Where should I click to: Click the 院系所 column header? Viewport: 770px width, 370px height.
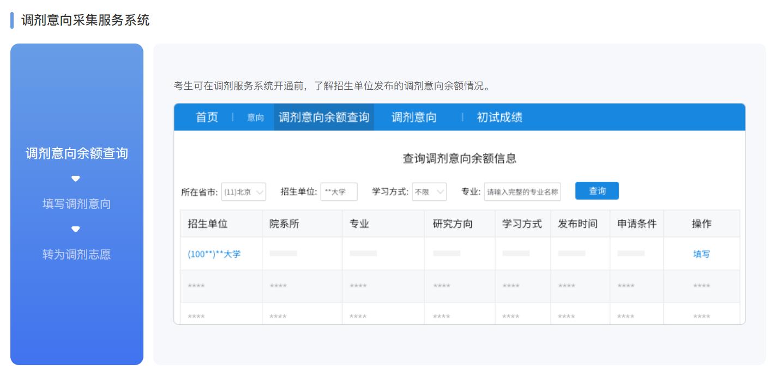coord(284,224)
